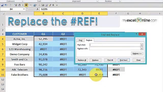163x92 pixels.
Task: Open the Name Box dropdown arrow
Action: 24,9
